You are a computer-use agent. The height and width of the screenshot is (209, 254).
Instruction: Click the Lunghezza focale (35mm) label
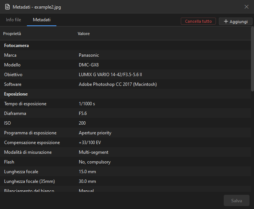click(x=30, y=181)
